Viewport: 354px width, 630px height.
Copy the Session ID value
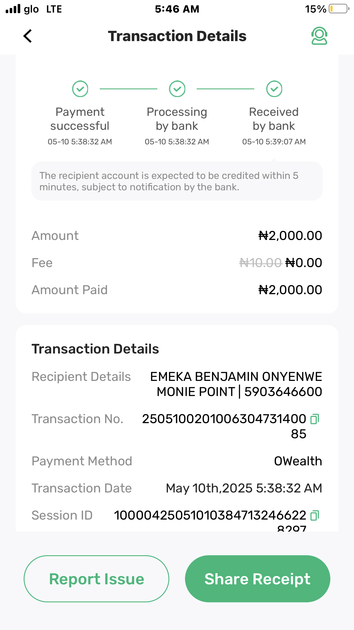click(315, 515)
